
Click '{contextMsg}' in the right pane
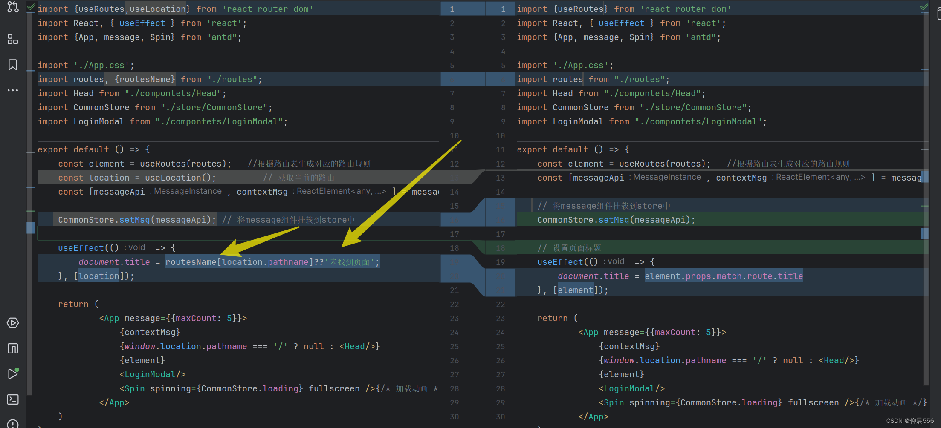pyautogui.click(x=629, y=346)
